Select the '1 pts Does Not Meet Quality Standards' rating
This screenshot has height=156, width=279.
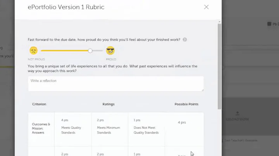pyautogui.click(x=146, y=126)
